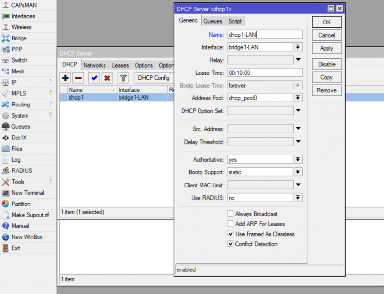Click the Make Supout.rif icon
384x294 pixels.
tap(6, 215)
